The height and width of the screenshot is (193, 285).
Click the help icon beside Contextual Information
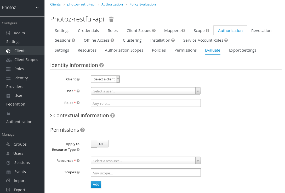(x=112, y=115)
